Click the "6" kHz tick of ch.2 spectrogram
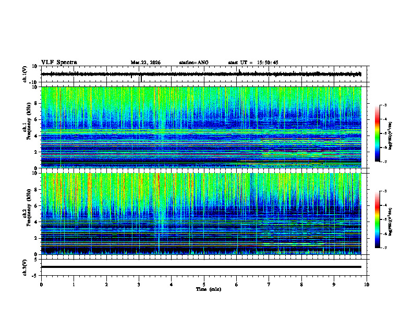 pos(36,206)
